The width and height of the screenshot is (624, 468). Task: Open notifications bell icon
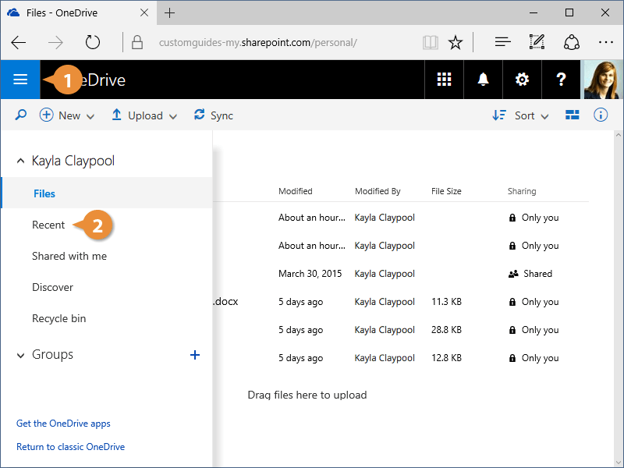coord(483,80)
